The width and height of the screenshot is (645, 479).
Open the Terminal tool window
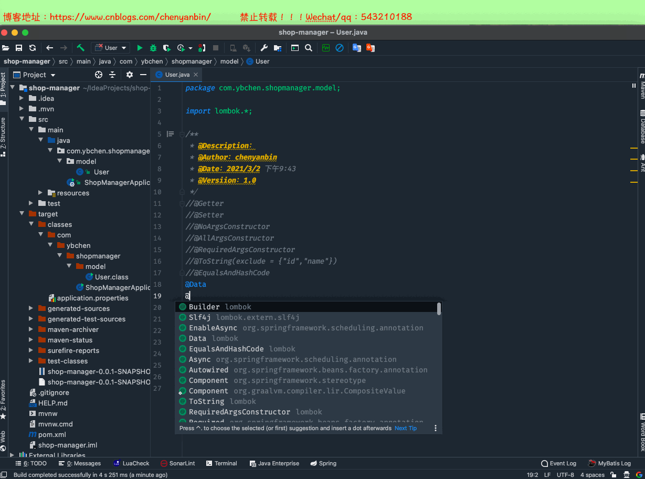click(x=221, y=463)
